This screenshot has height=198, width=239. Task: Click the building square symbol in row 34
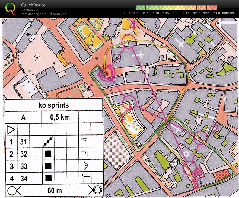(49, 178)
